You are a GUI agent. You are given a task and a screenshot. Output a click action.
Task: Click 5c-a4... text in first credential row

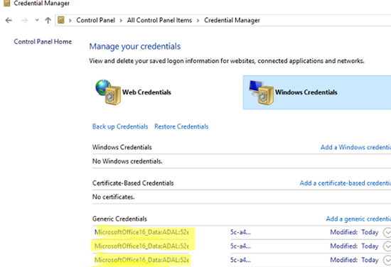click(x=240, y=232)
